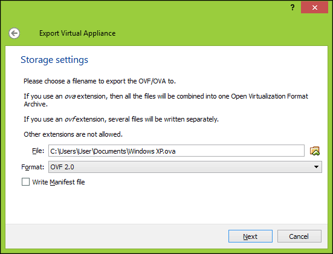The width and height of the screenshot is (333, 254).
Task: Open the Format combo box showing OVF 2.0
Action: click(x=185, y=167)
